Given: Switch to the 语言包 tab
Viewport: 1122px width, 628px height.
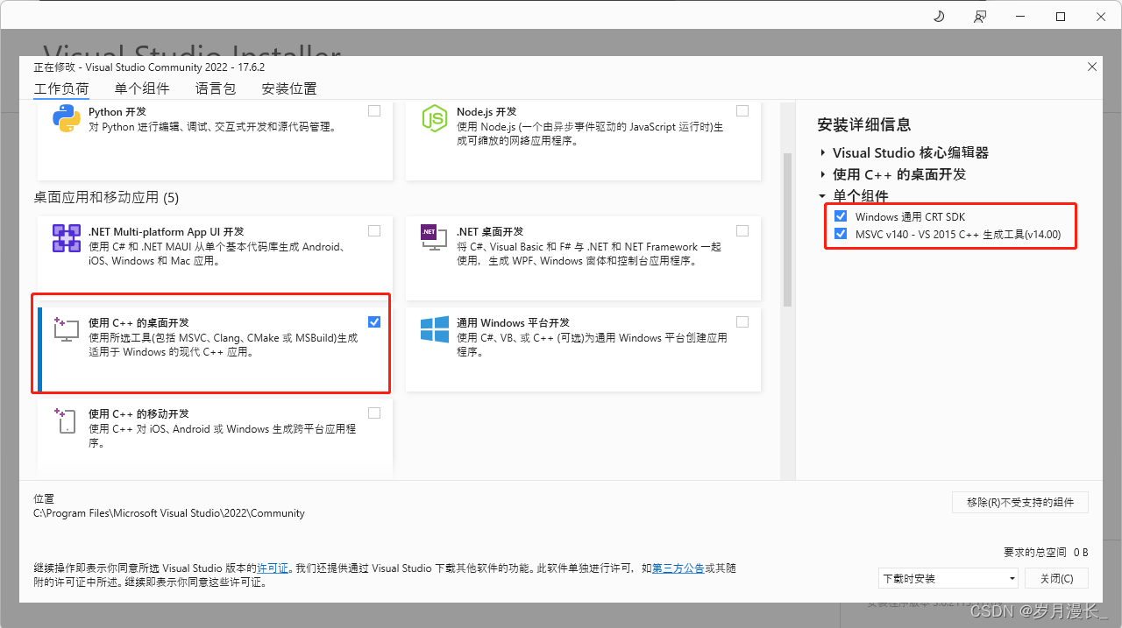Looking at the screenshot, I should [x=216, y=88].
